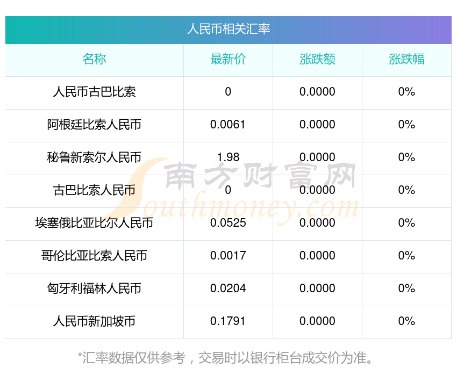The image size is (457, 375).
Task: Select the 最新价 column header
Action: [x=228, y=59]
